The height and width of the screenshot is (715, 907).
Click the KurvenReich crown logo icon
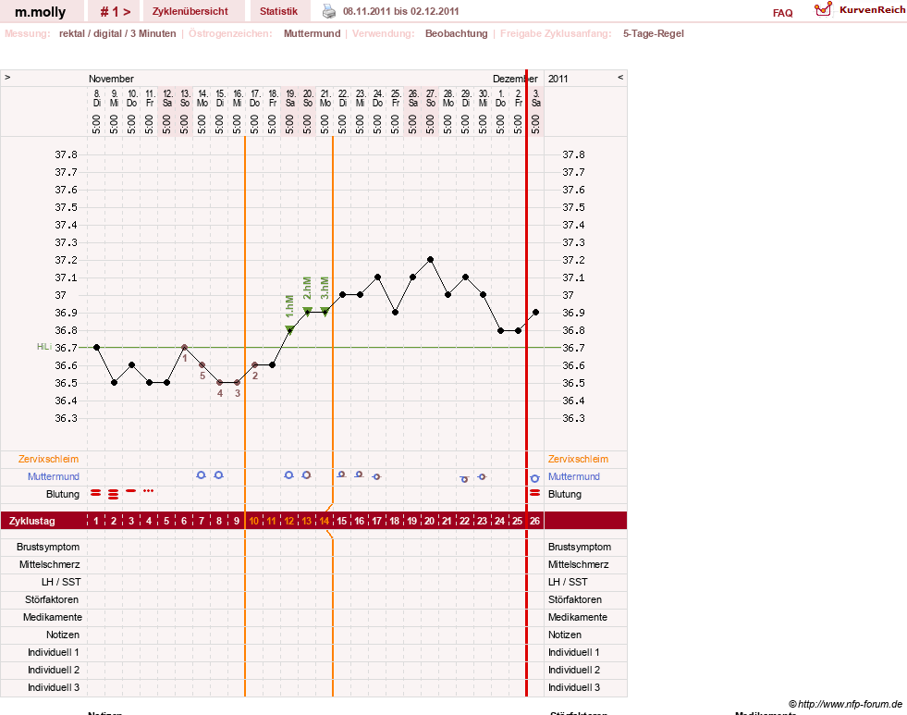823,9
